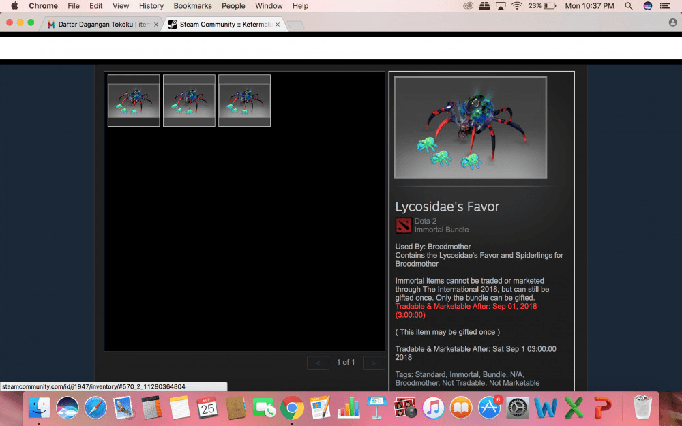Open the Bookmarks menu
682x426 pixels.
192,6
